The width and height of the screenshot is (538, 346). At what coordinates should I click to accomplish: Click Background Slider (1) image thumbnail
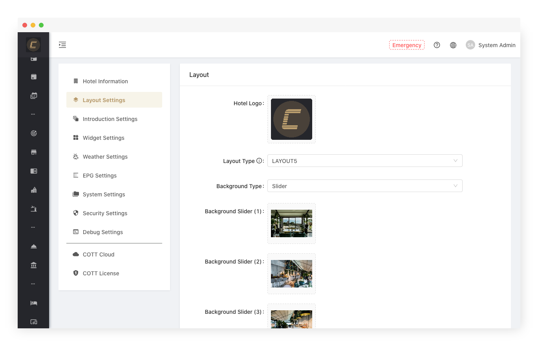291,223
